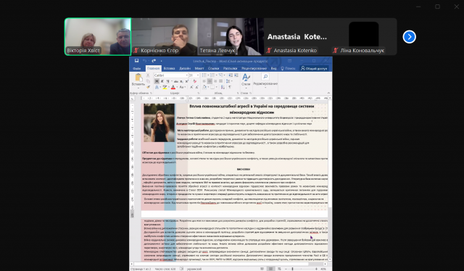Click the Numbering list icon
This screenshot has height=271, width=464.
212,75
